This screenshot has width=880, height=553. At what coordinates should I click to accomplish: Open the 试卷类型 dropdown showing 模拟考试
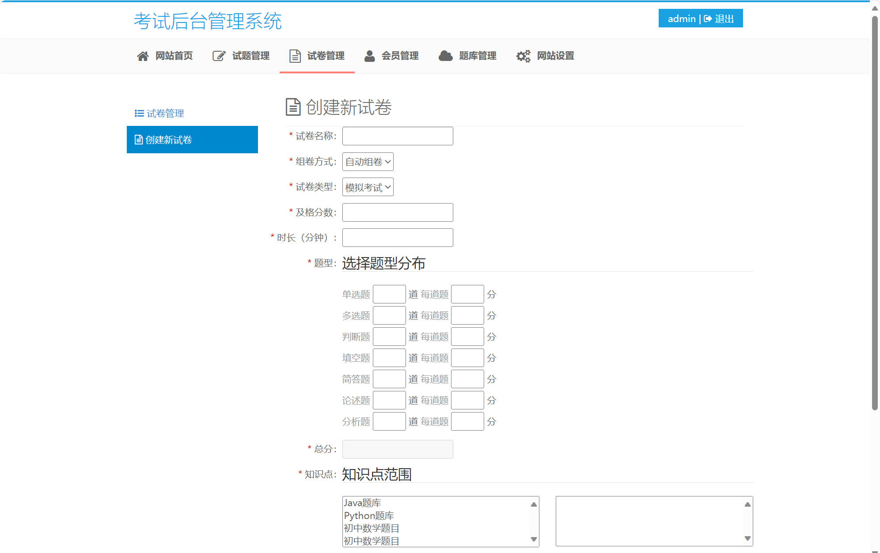click(368, 187)
